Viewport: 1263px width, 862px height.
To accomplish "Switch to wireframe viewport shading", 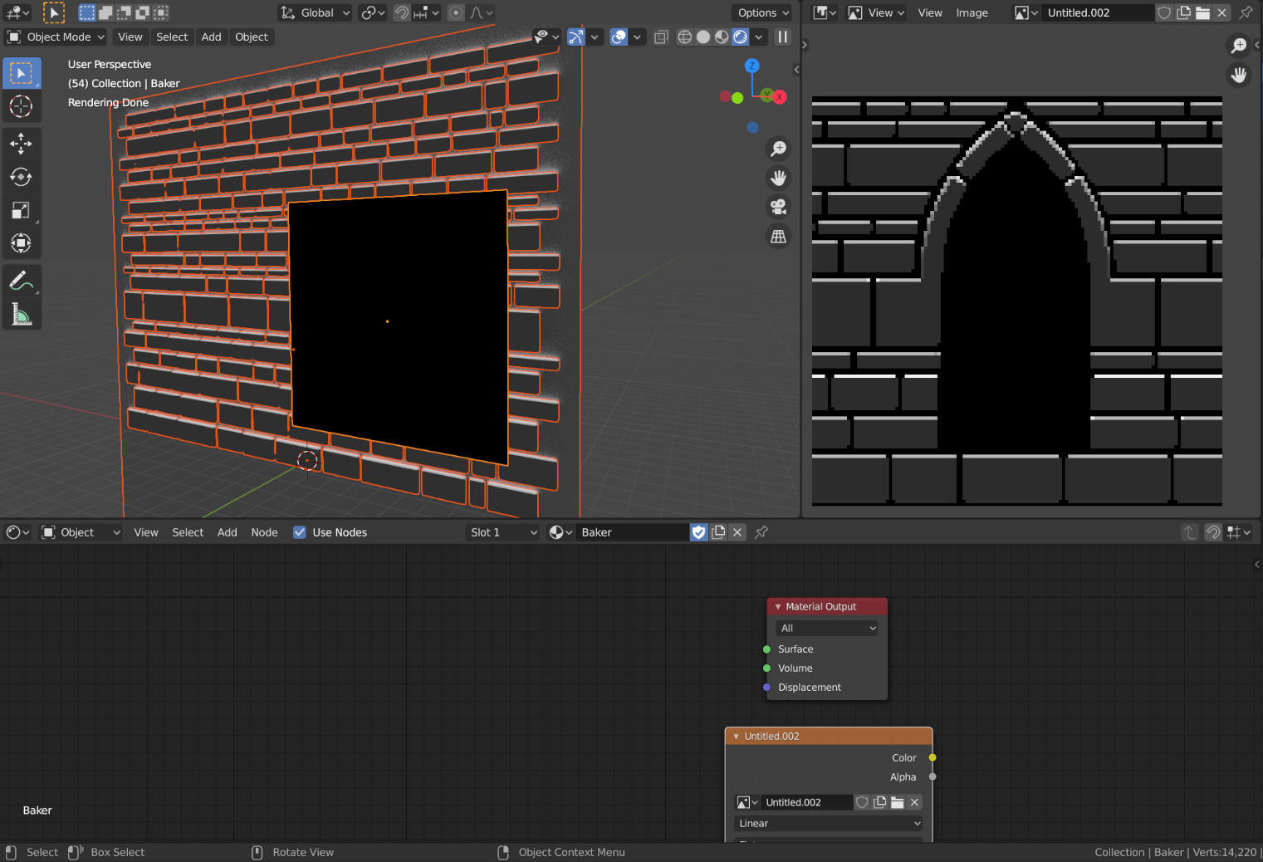I will (x=685, y=37).
